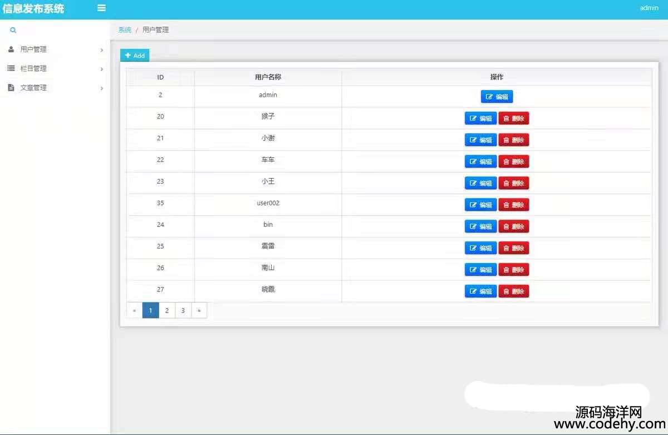
Task: Expand the 栏目管理 chevron arrow
Action: (102, 69)
